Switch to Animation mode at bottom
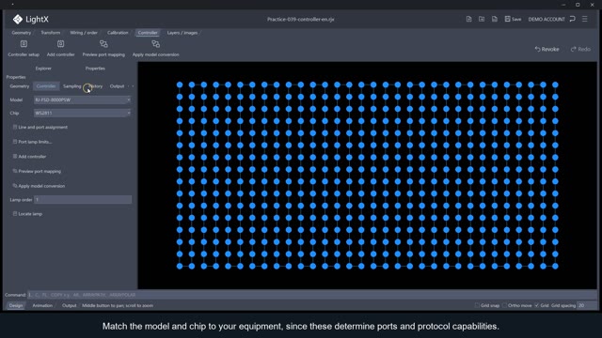The image size is (602, 338). 42,305
